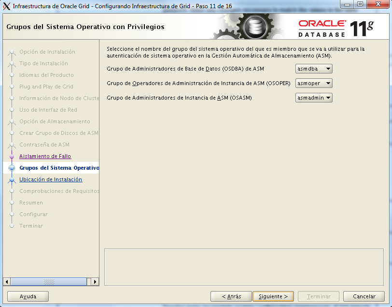Click the right arrow of sidebar scrollbar
This screenshot has height=307, width=392.
96,281
